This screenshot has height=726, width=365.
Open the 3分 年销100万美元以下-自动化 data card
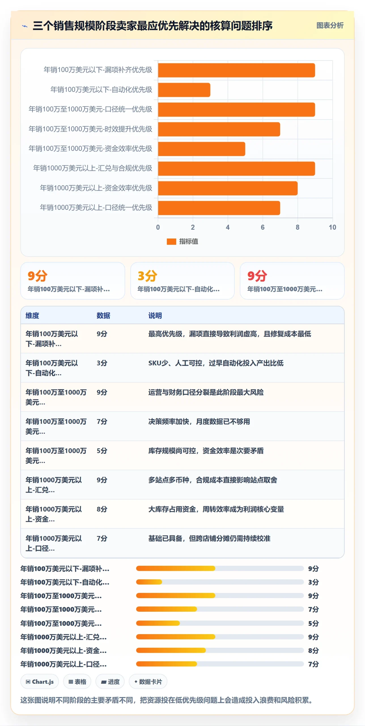click(182, 280)
